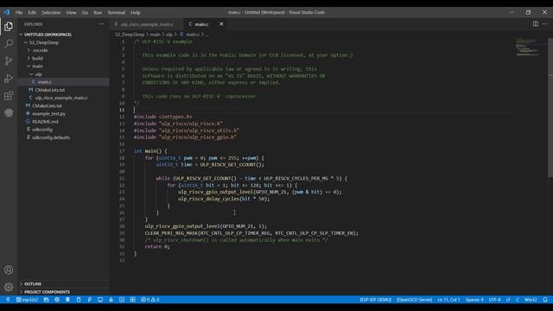Click the Build, Flash and Monitor flame icon
This screenshot has width=553, height=311.
(111, 300)
